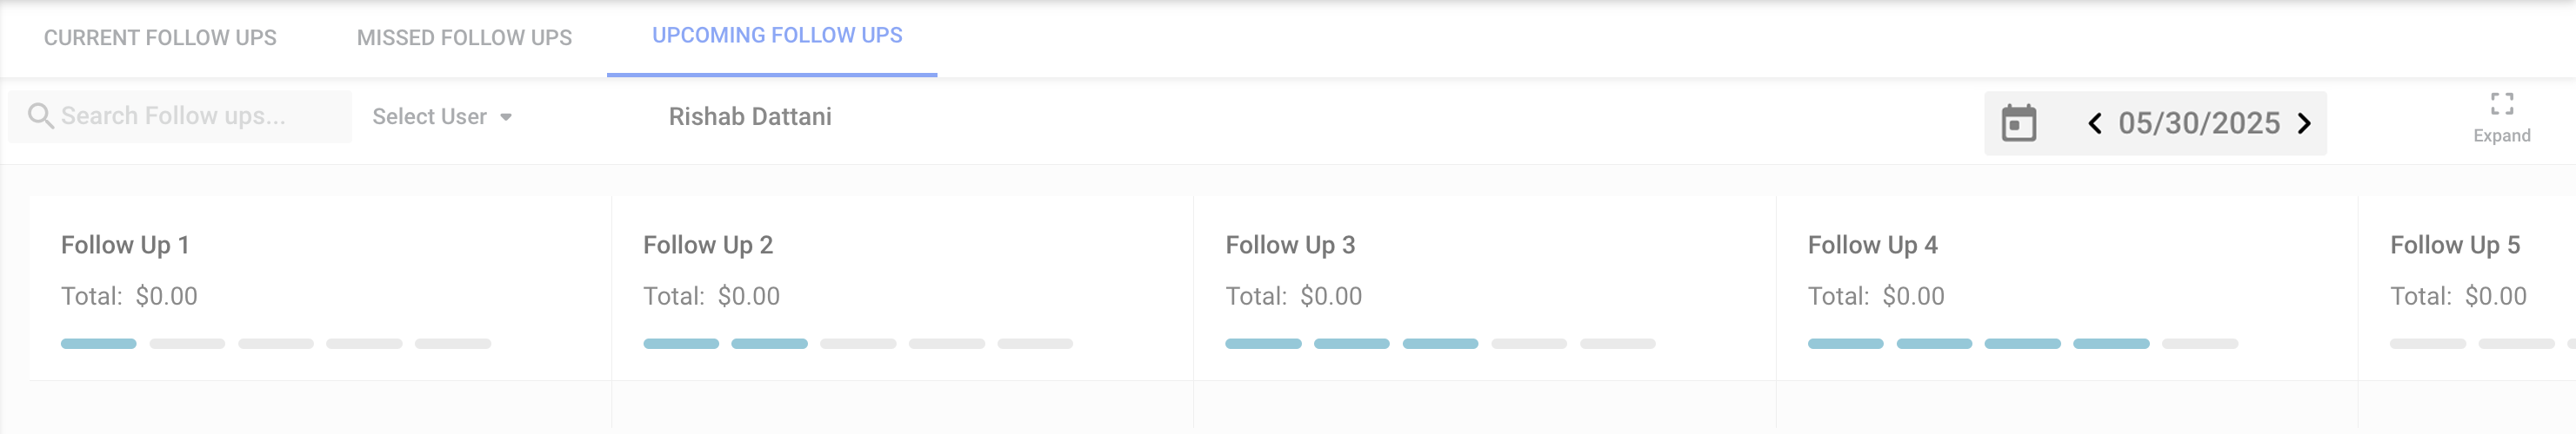Image resolution: width=2576 pixels, height=434 pixels.
Task: Switch to Missed Follow Ups tab
Action: point(464,38)
